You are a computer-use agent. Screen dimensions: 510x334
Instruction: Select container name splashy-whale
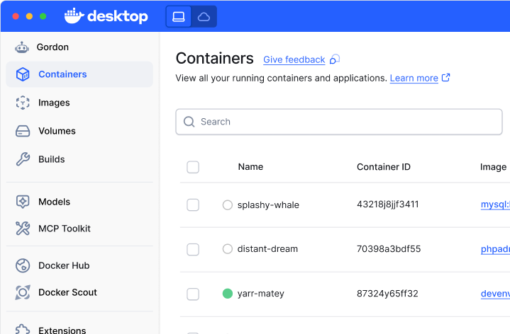268,205
